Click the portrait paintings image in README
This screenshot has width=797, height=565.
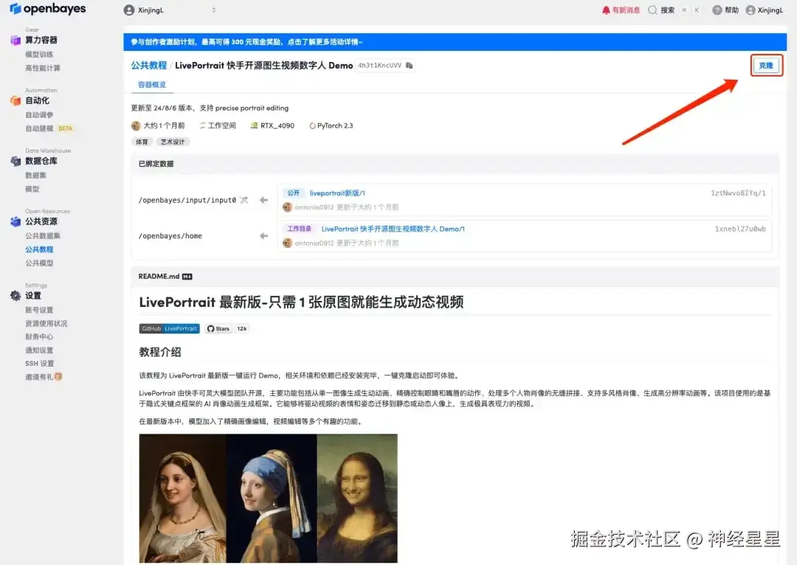pos(269,498)
